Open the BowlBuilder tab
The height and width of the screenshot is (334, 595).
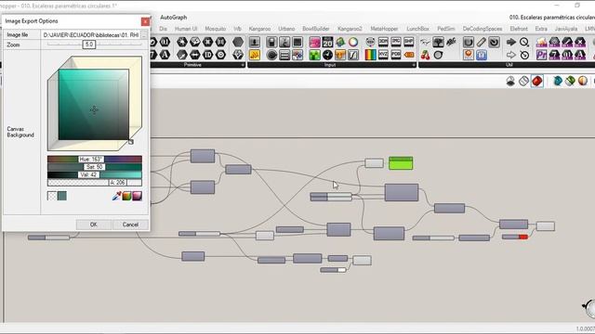click(316, 29)
